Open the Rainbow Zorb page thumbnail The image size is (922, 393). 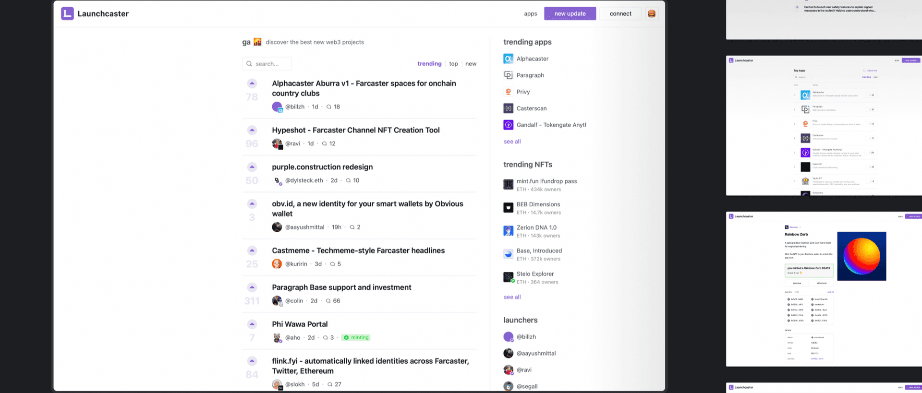(824, 289)
